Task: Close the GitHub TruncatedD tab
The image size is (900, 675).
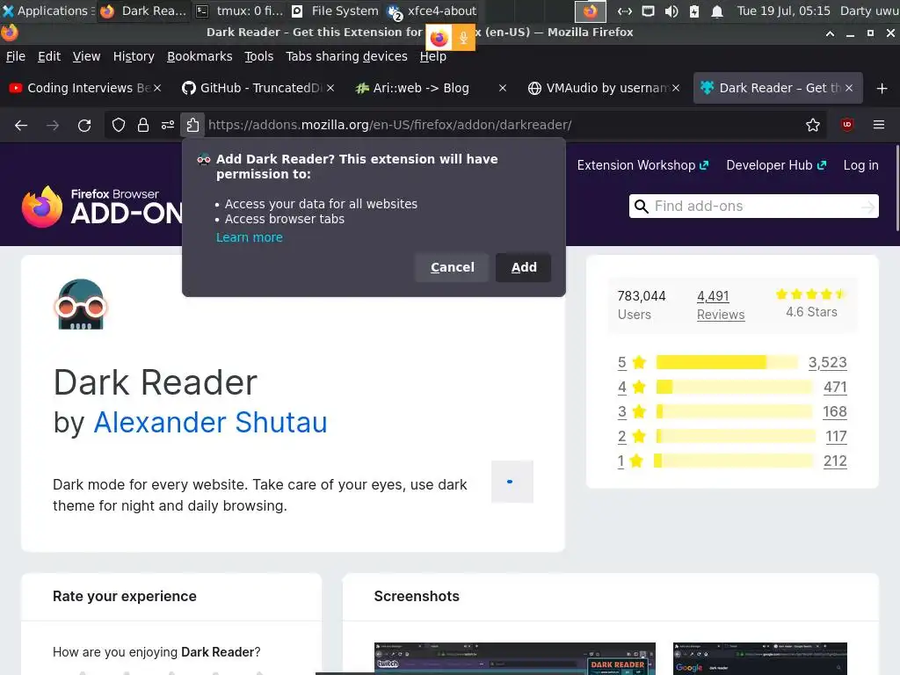Action: [x=330, y=88]
